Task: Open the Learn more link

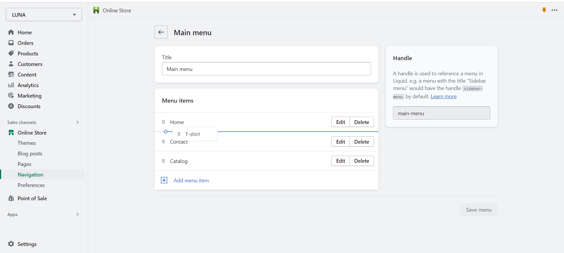Action: pos(444,96)
